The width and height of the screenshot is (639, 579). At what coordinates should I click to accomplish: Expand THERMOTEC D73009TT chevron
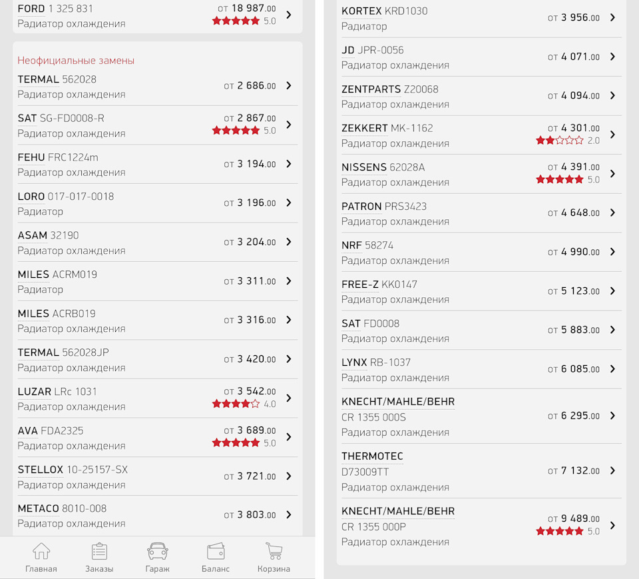coord(612,470)
